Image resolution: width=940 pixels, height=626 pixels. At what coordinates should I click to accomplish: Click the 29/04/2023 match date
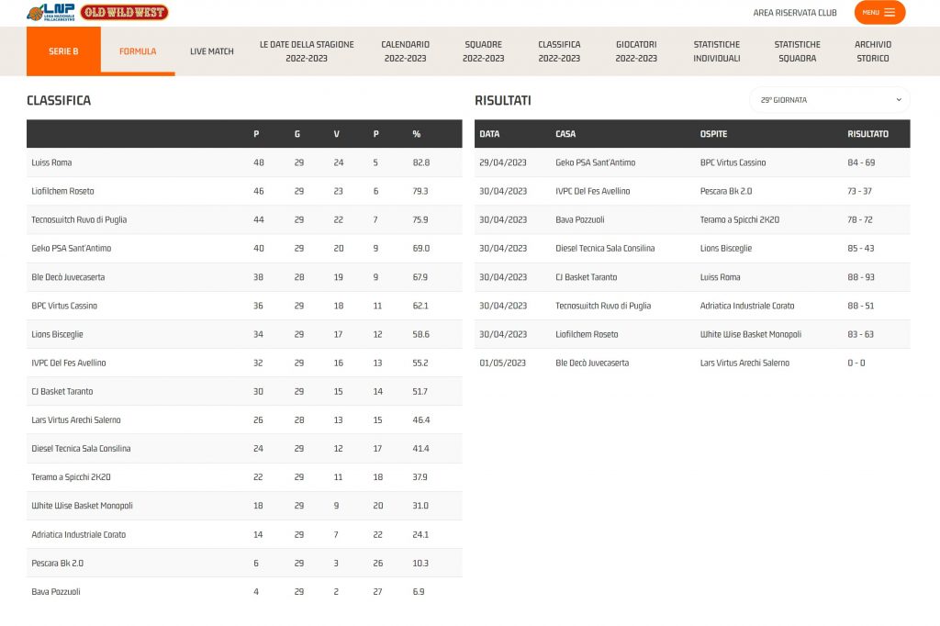pyautogui.click(x=503, y=162)
